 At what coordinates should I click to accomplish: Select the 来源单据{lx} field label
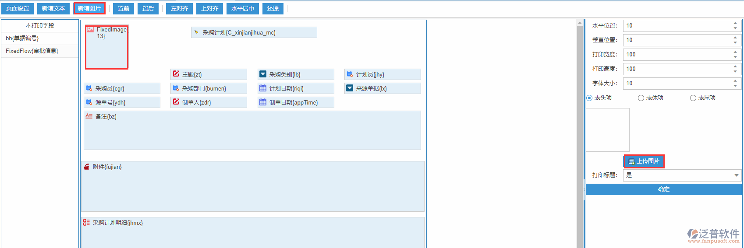pos(372,88)
